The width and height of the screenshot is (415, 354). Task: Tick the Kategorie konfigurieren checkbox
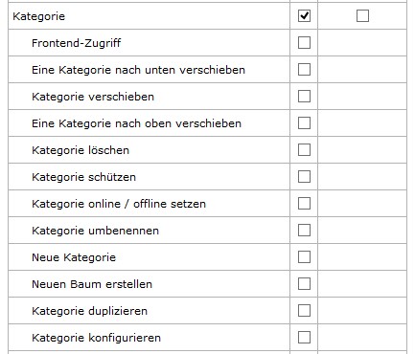point(304,337)
